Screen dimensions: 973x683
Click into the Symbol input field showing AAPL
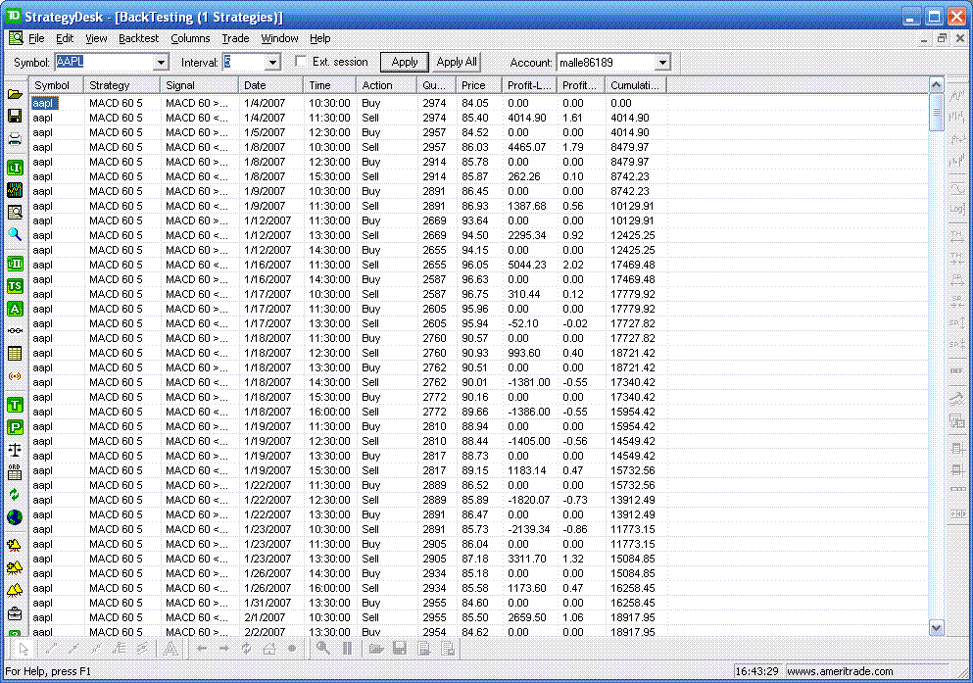click(105, 62)
